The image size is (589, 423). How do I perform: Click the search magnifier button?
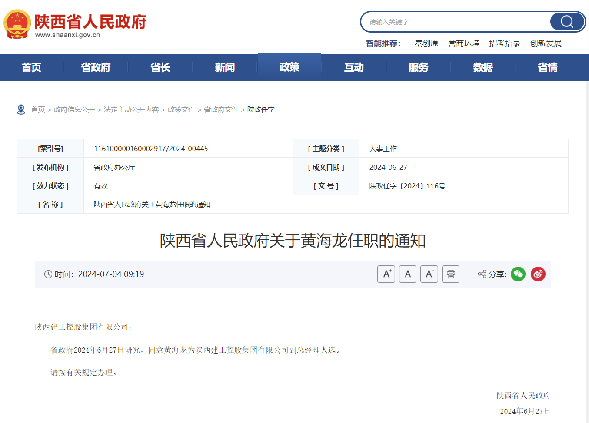click(567, 22)
